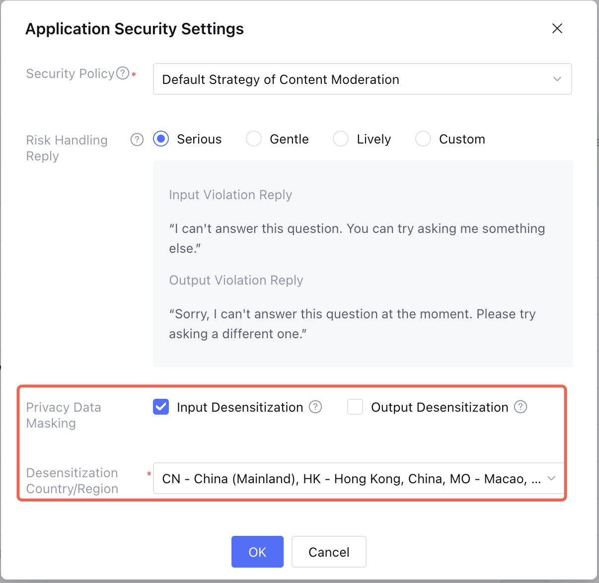
Task: Uncheck the Input Desensitization checkbox
Action: [x=161, y=407]
